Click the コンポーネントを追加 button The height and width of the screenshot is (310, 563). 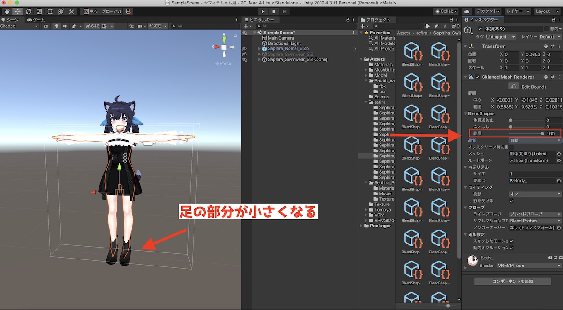(512, 281)
